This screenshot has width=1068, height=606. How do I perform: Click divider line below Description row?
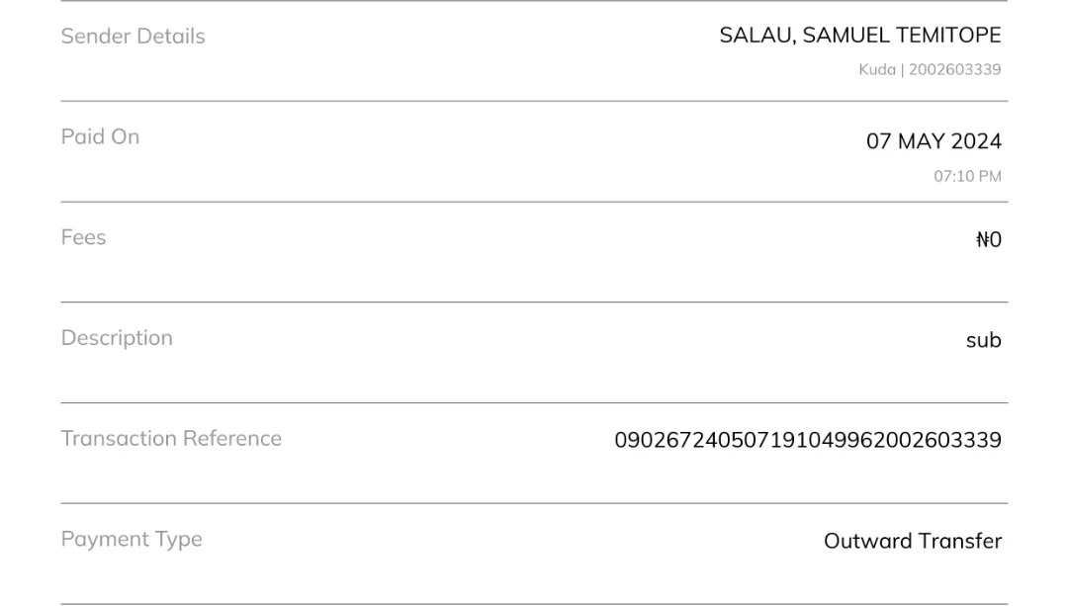click(x=534, y=402)
